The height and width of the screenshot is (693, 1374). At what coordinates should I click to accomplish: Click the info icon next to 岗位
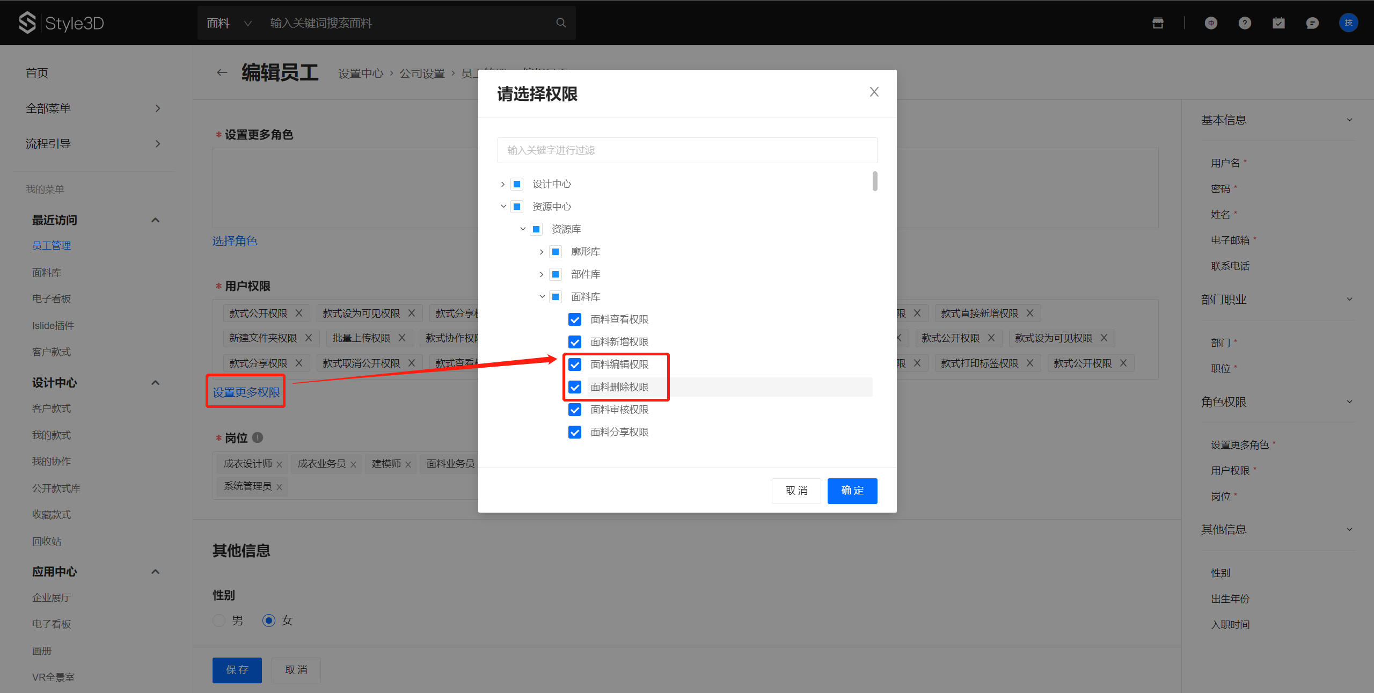pos(258,437)
